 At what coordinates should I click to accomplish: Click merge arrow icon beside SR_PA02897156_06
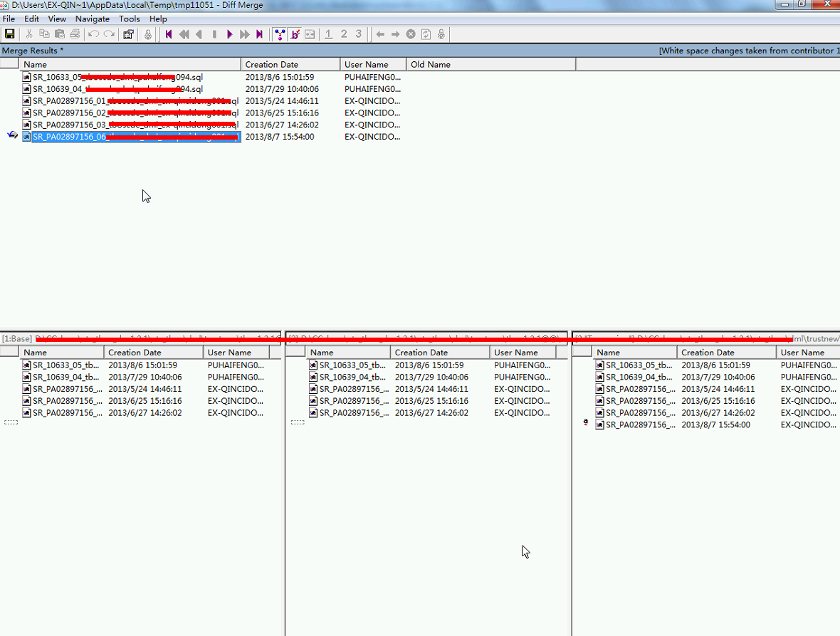point(12,135)
